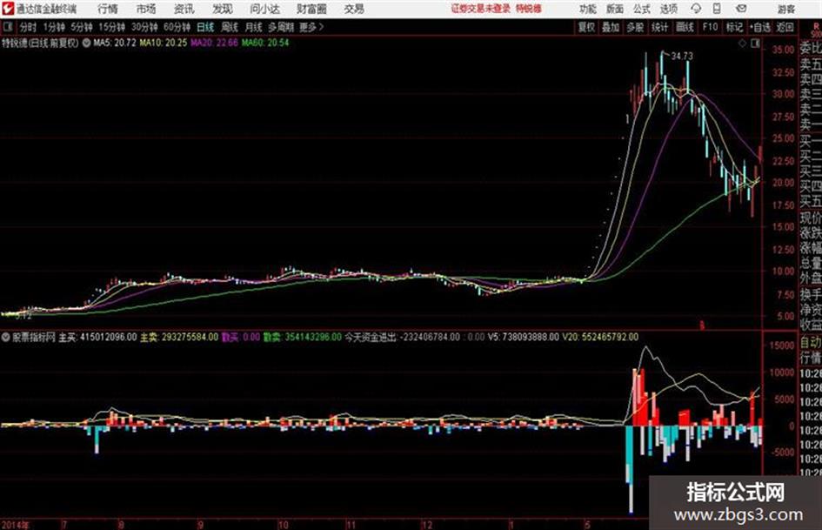
Task: Click the MA60: 20.54 indicator value
Action: (264, 43)
